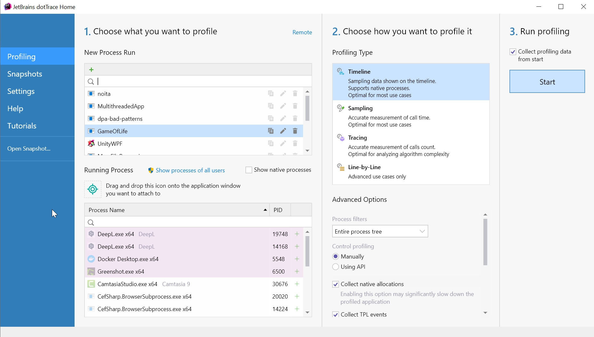Copy the GameOfLife configuration

pyautogui.click(x=271, y=131)
